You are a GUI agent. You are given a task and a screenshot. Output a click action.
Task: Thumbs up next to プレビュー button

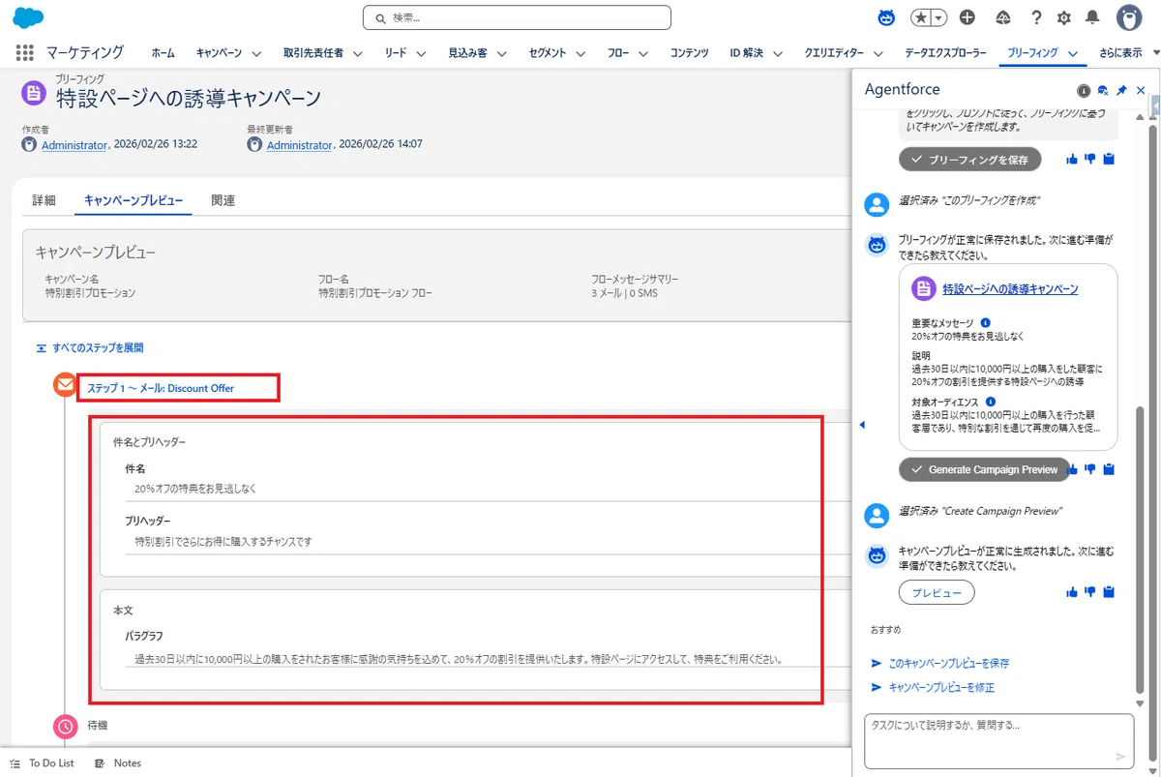[1072, 592]
